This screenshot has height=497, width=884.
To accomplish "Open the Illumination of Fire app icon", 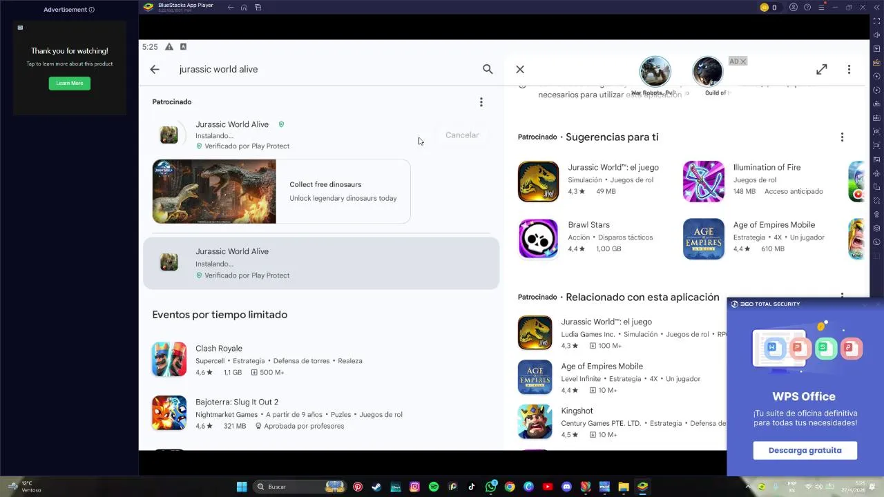I will [704, 182].
